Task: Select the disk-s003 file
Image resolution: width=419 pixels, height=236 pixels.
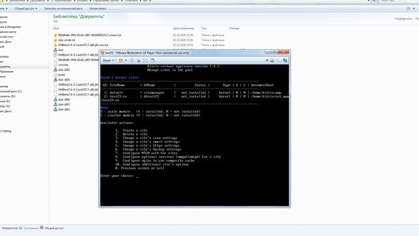Action: [62, 104]
